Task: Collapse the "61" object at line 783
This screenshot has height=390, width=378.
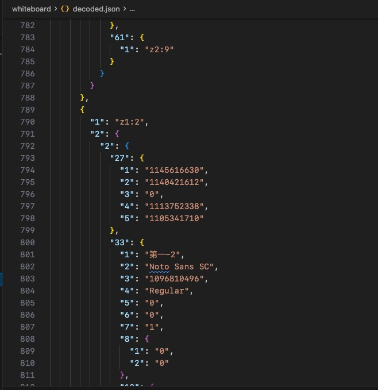Action: pos(43,37)
